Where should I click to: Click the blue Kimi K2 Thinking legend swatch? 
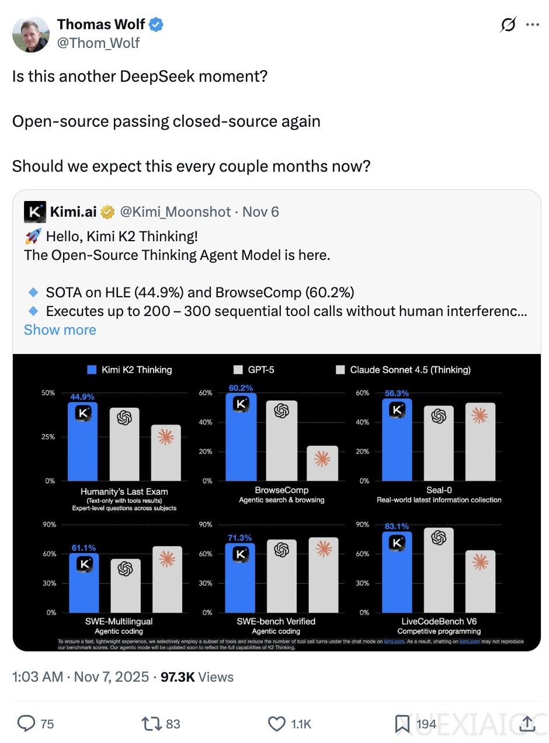91,370
